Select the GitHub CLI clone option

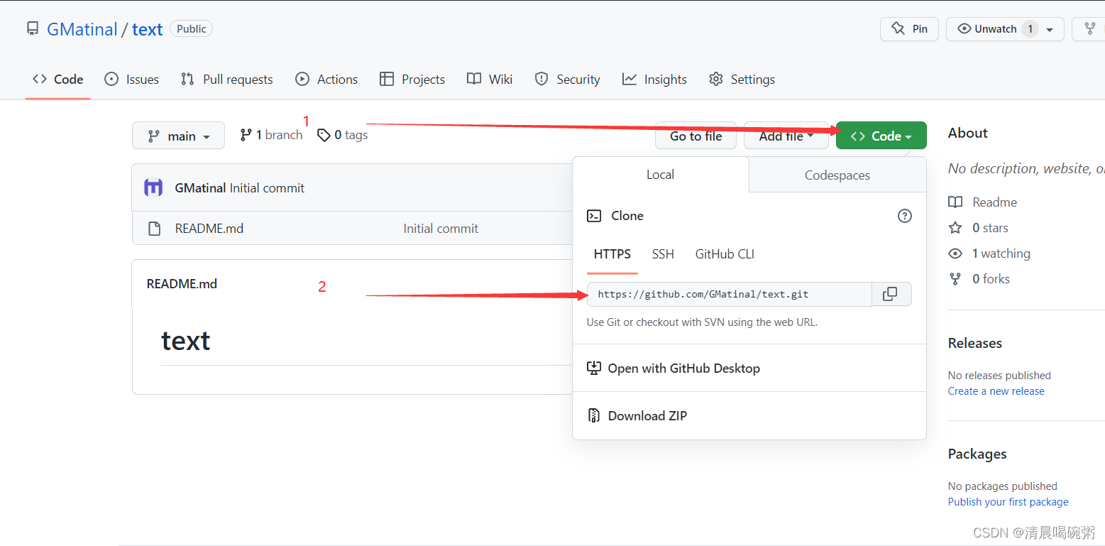(x=725, y=254)
